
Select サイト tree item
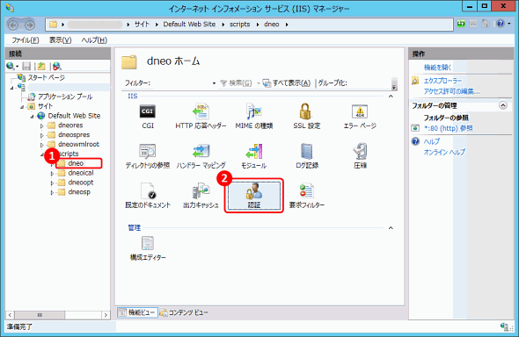[x=45, y=106]
